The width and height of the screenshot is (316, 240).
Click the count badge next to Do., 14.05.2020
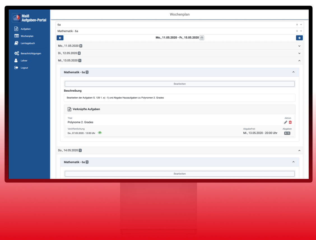(x=80, y=151)
